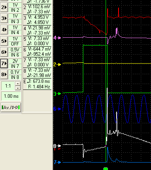Open channel 4 voltage range 1V
This screenshot has height=170, width=151.
pyautogui.click(x=15, y=27)
